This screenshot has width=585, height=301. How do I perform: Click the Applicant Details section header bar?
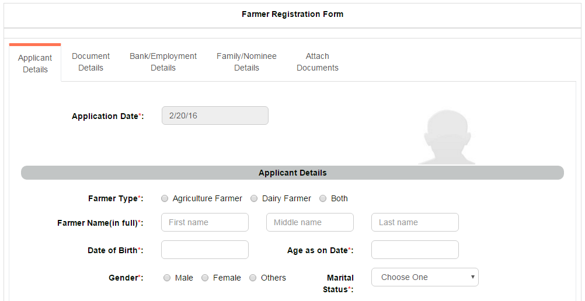click(x=292, y=173)
